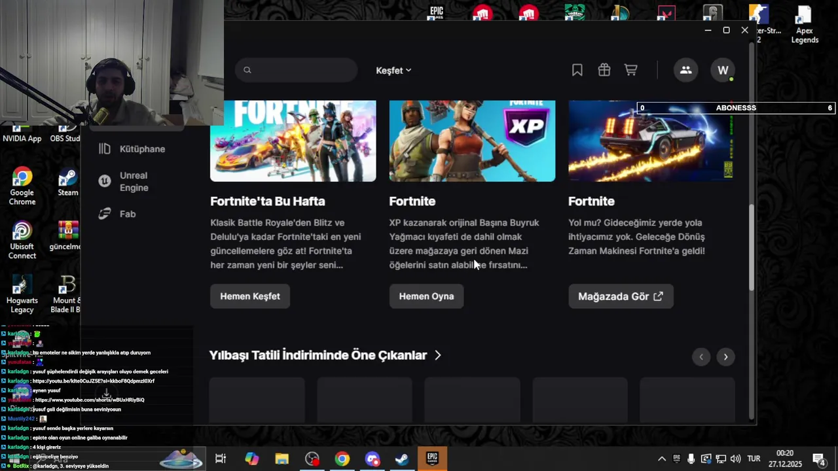Screen dimensions: 838x471
Task: Open Steam desktop shortcut
Action: coord(67,182)
